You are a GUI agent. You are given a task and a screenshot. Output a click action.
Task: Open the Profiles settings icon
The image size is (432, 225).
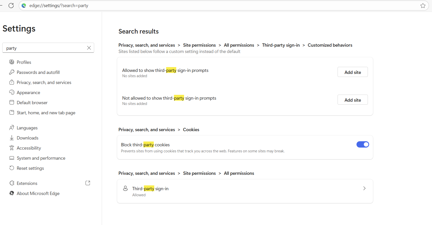(x=12, y=62)
